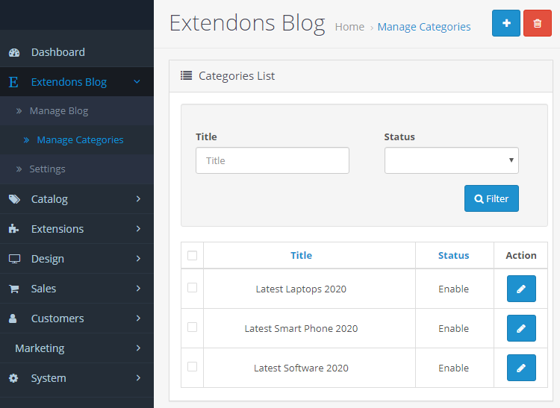Screen dimensions: 560x408
Task: Tick the select-all checkbox in table header
Action: pos(192,255)
